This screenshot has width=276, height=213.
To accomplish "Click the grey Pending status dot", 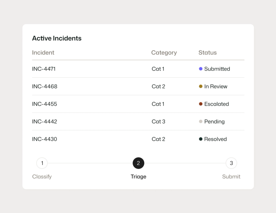I will [201, 121].
